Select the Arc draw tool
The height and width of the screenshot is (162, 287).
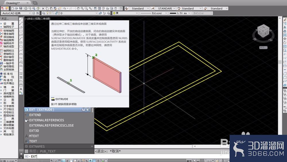[21, 39]
